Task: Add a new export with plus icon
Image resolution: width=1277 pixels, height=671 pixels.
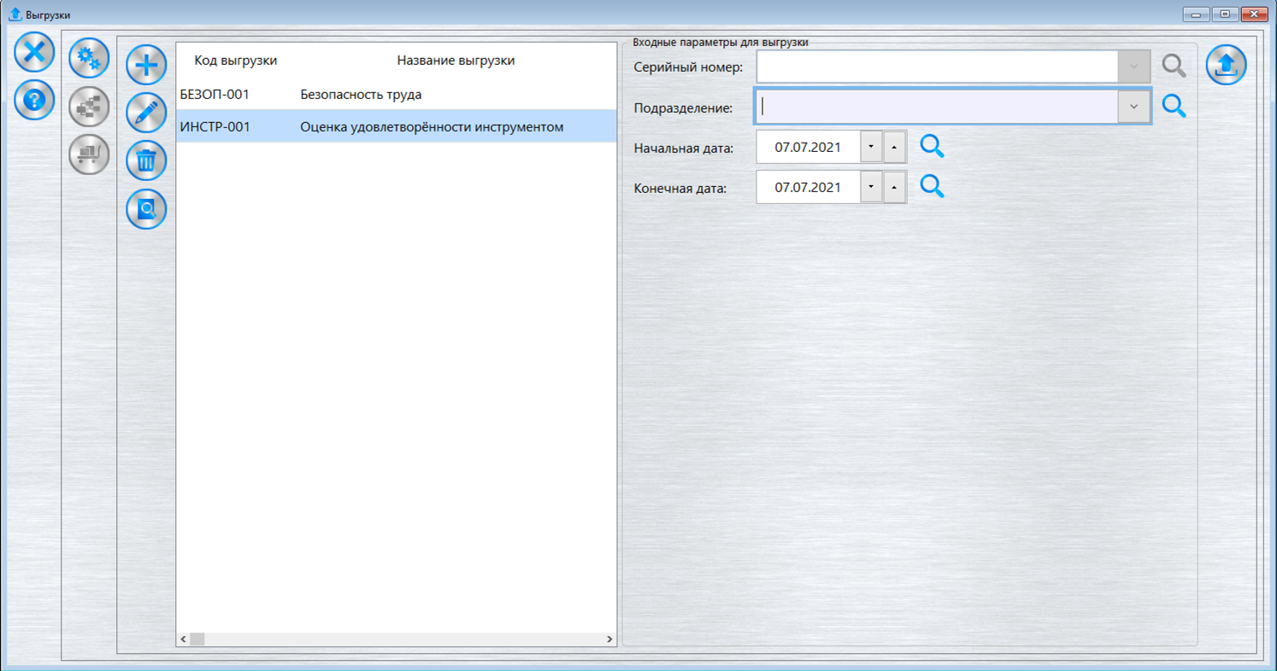Action: tap(146, 65)
